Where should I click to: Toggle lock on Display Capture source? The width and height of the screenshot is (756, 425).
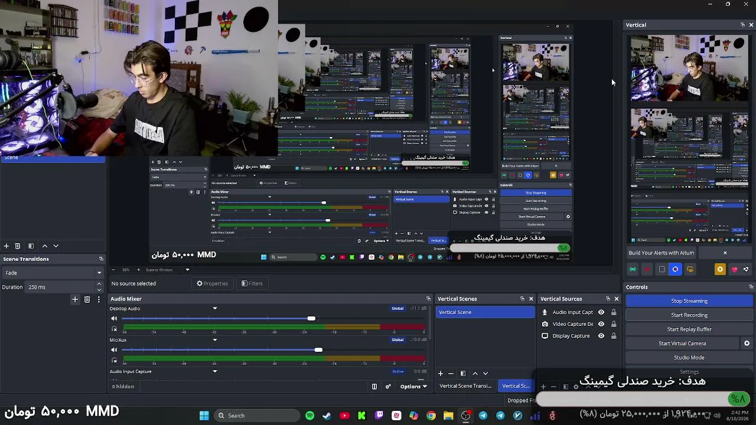click(614, 336)
